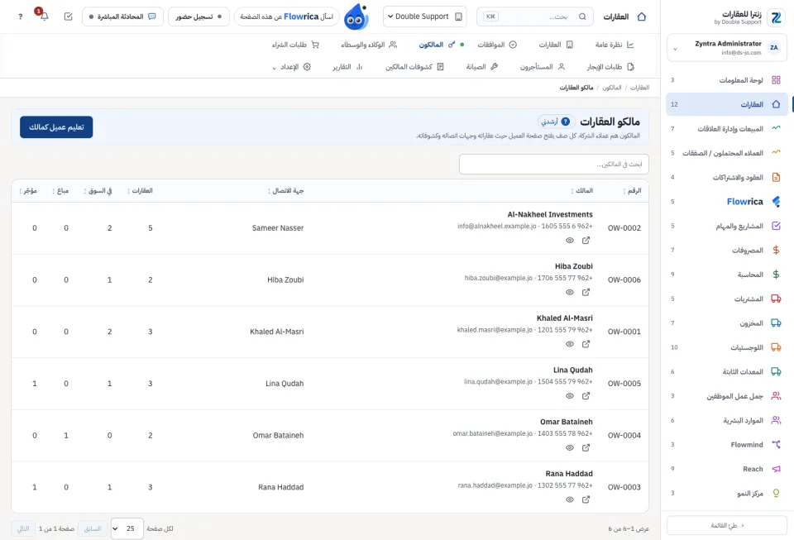Switch to طلبات الشراء tab

pos(295,45)
